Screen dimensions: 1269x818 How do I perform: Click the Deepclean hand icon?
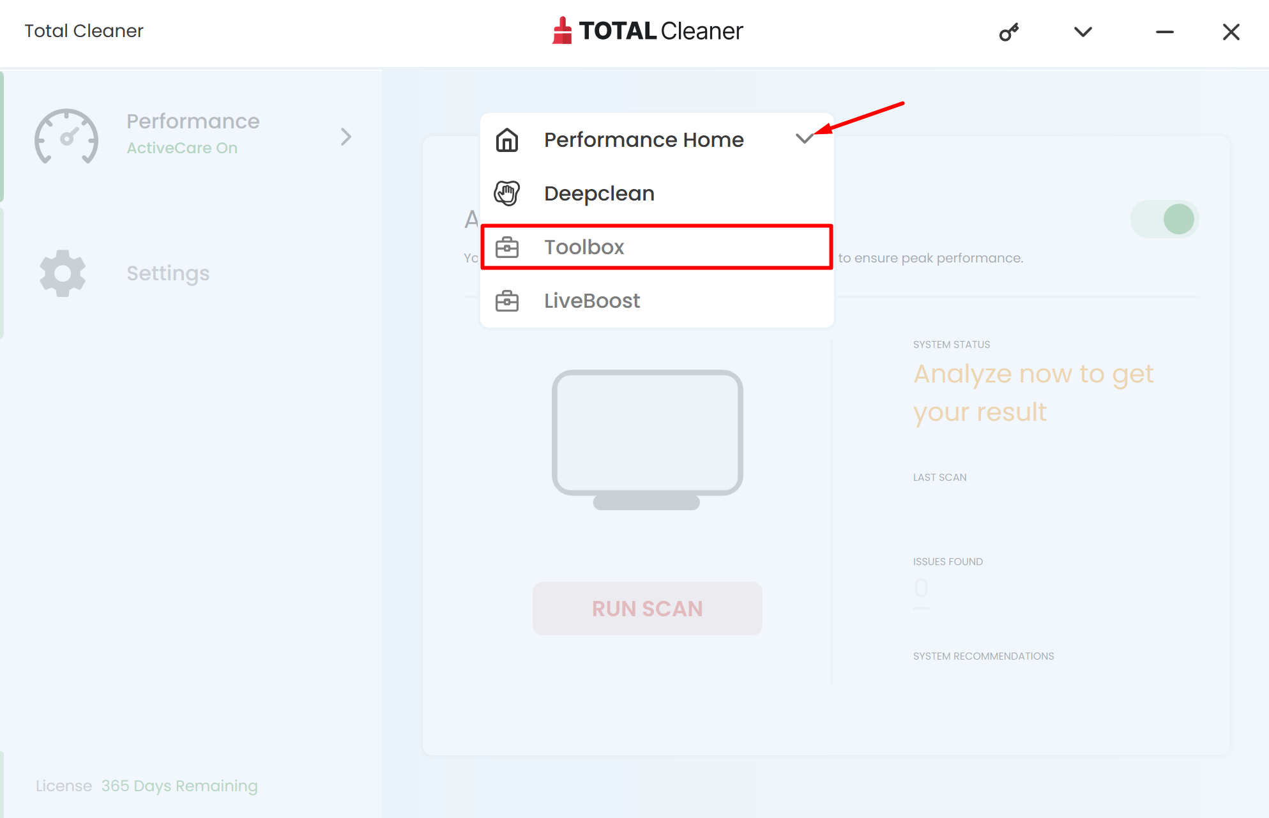[x=507, y=193]
